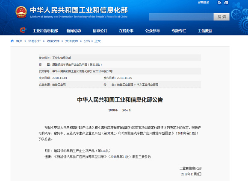Open the 工信数据 nav menu
248x181 pixels.
205,31
